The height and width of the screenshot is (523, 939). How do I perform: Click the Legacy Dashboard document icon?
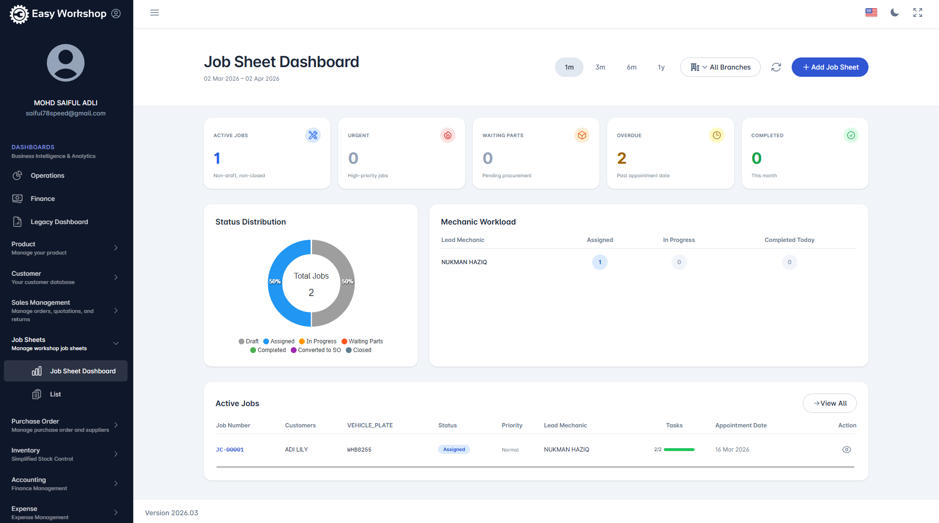[17, 222]
